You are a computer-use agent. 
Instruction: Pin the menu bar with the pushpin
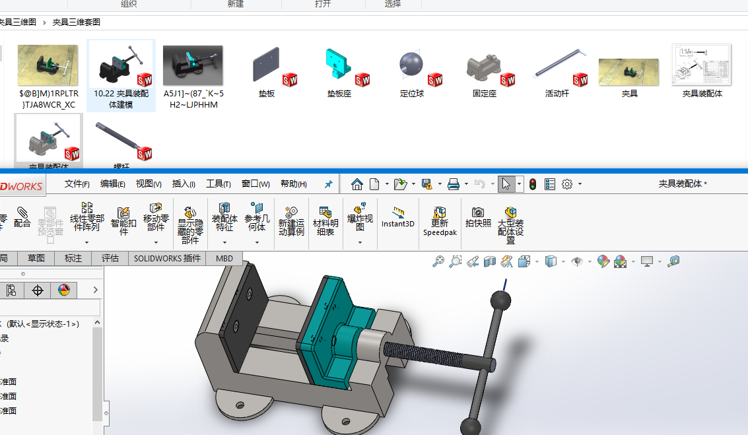click(328, 184)
